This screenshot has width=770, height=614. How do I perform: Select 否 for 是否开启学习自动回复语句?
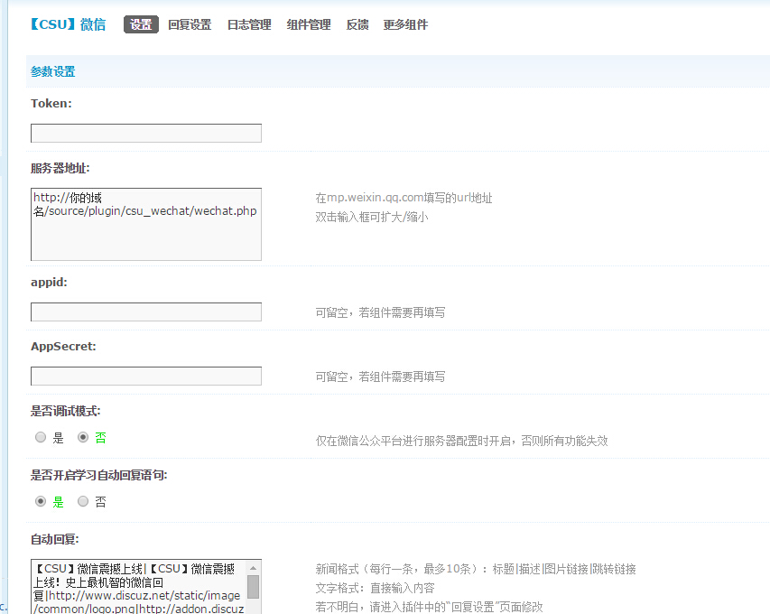coord(83,501)
